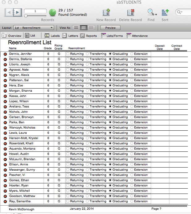Click the green found-set pie icon
The image size is (191, 214).
tap(53, 12)
